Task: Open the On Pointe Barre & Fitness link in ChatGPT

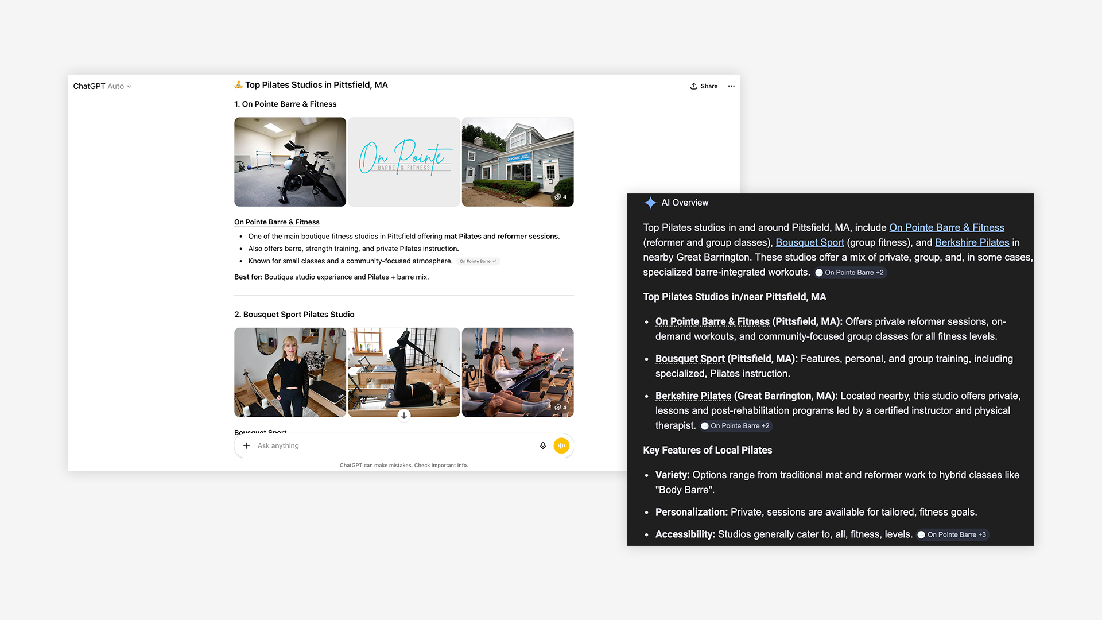Action: [x=277, y=222]
